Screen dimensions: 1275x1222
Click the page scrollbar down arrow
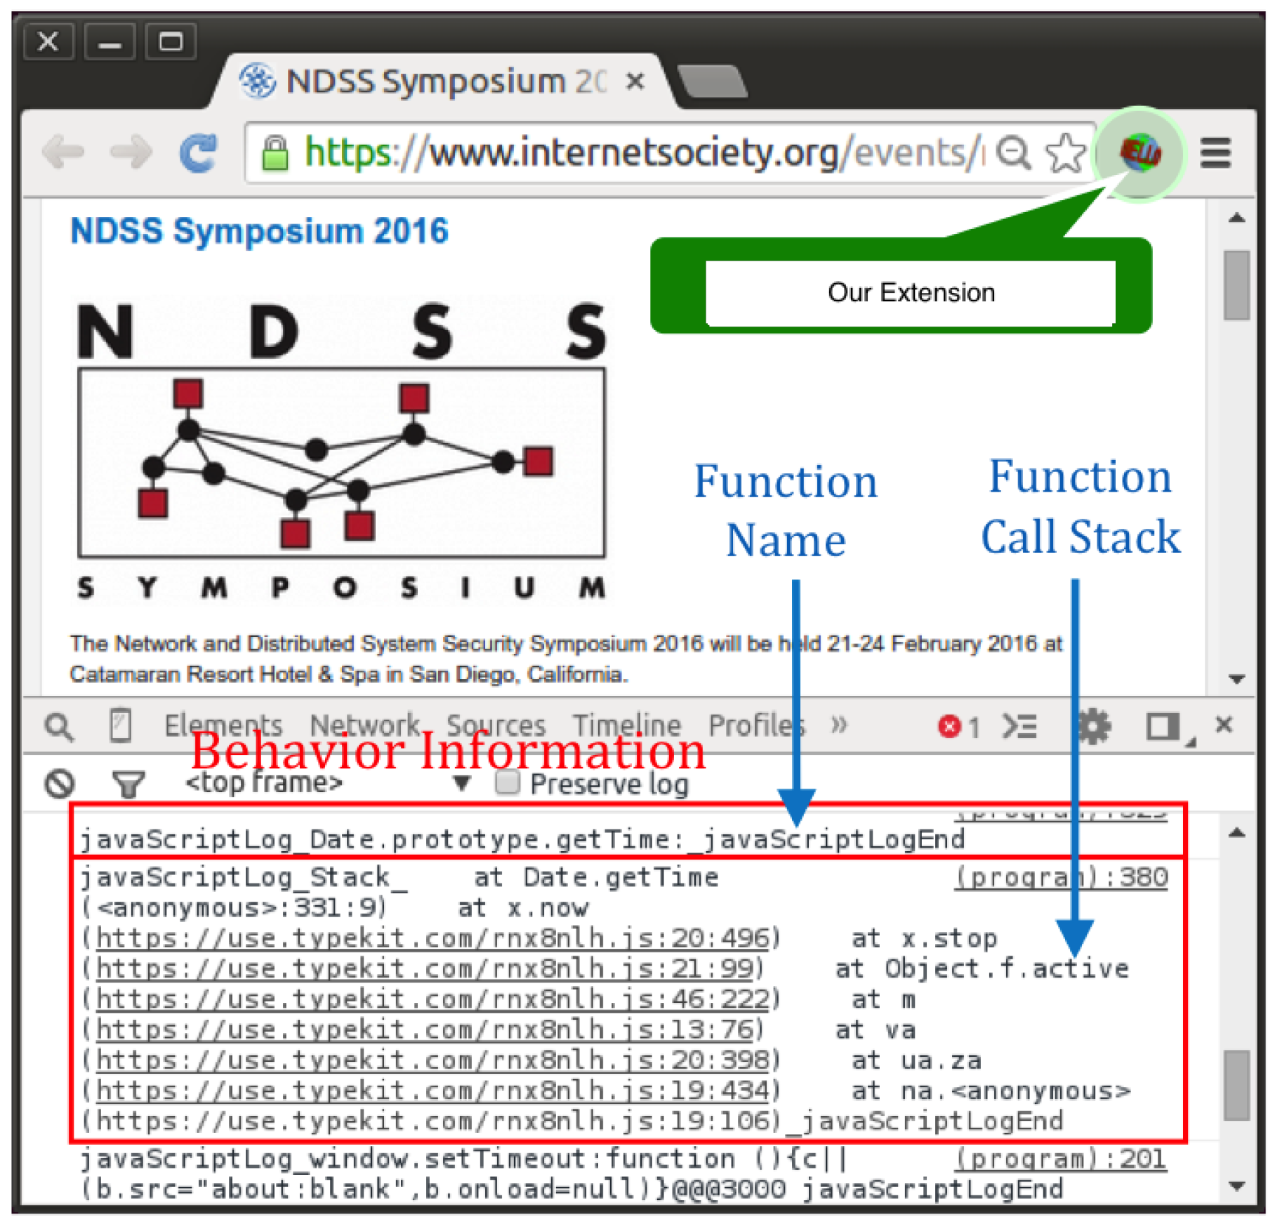[x=1237, y=679]
